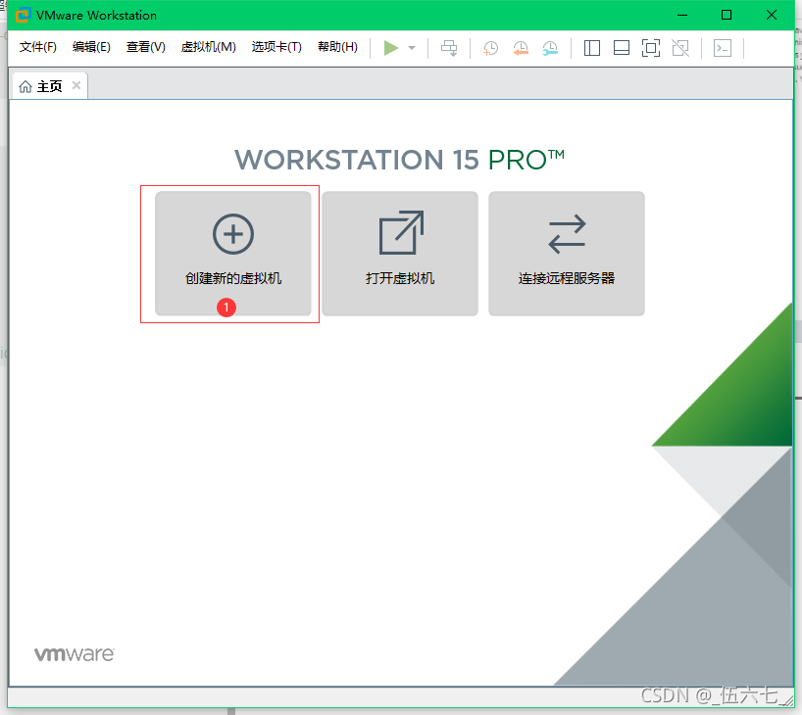
Task: Maximize the VMware Workstation window
Action: [x=727, y=16]
